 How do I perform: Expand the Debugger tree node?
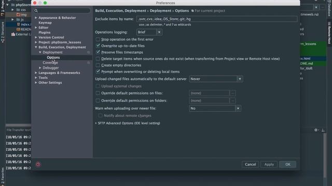point(40,68)
